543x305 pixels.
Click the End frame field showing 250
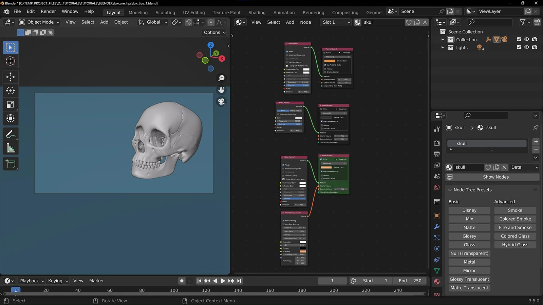[410, 281]
